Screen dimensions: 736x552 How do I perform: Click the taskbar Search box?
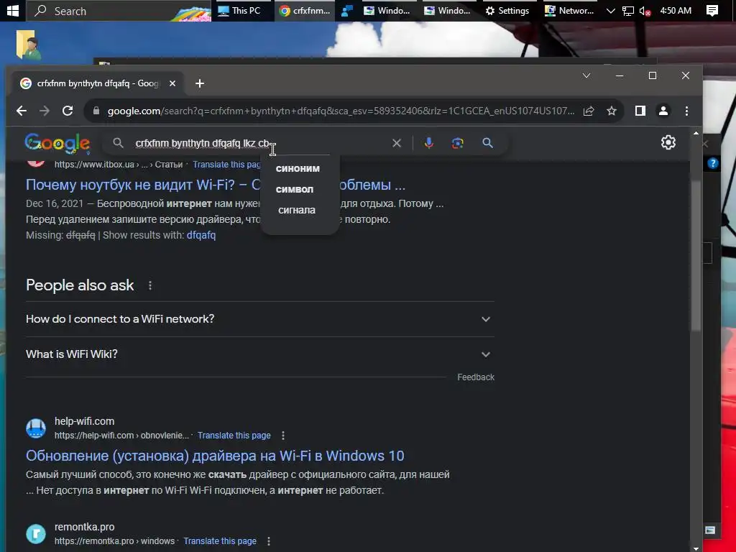pyautogui.click(x=119, y=10)
